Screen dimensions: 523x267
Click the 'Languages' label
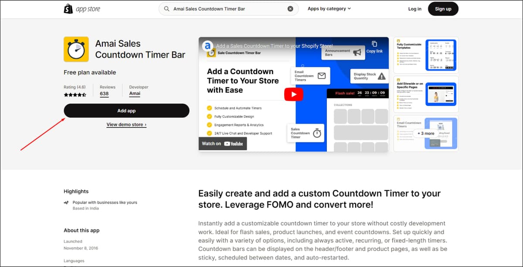pyautogui.click(x=74, y=261)
